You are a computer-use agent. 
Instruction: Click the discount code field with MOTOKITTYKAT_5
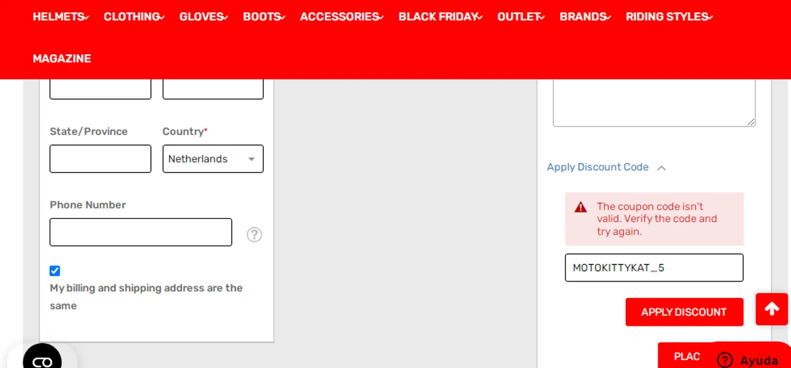(x=654, y=268)
